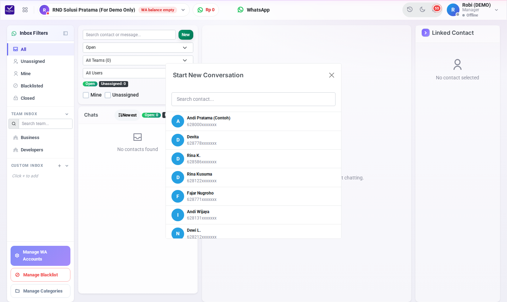Open the Developers team inbox
This screenshot has width=507, height=302.
click(40, 150)
